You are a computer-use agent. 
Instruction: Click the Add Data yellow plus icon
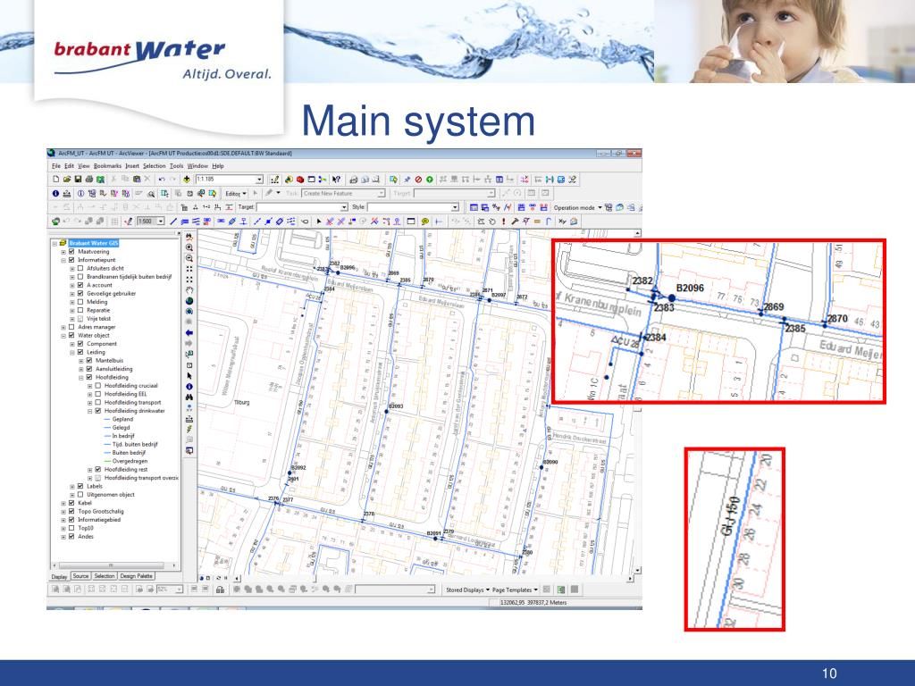[186, 179]
